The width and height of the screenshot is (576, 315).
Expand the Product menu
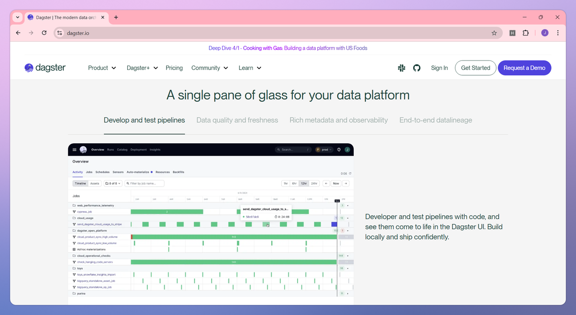pyautogui.click(x=102, y=68)
